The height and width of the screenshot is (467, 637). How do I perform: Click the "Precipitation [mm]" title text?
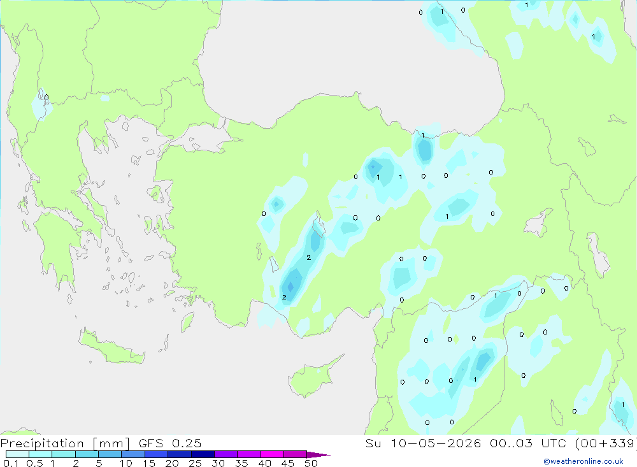click(x=66, y=443)
